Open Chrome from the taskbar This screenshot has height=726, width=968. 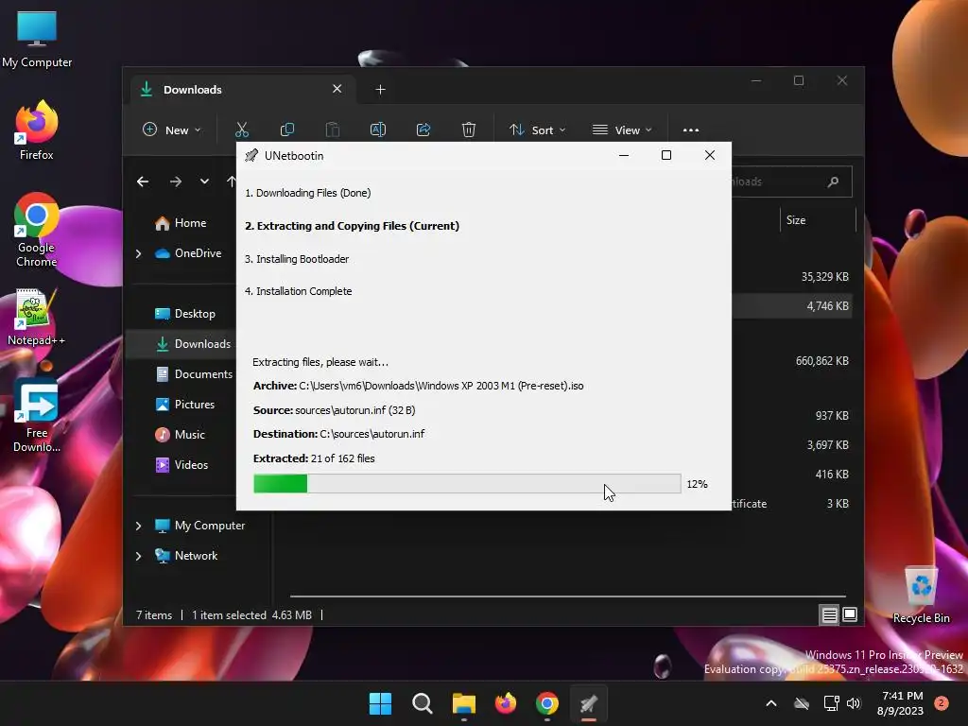click(547, 703)
